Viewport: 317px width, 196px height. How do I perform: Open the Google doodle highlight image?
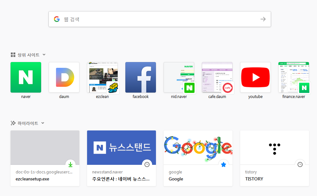[198, 148]
